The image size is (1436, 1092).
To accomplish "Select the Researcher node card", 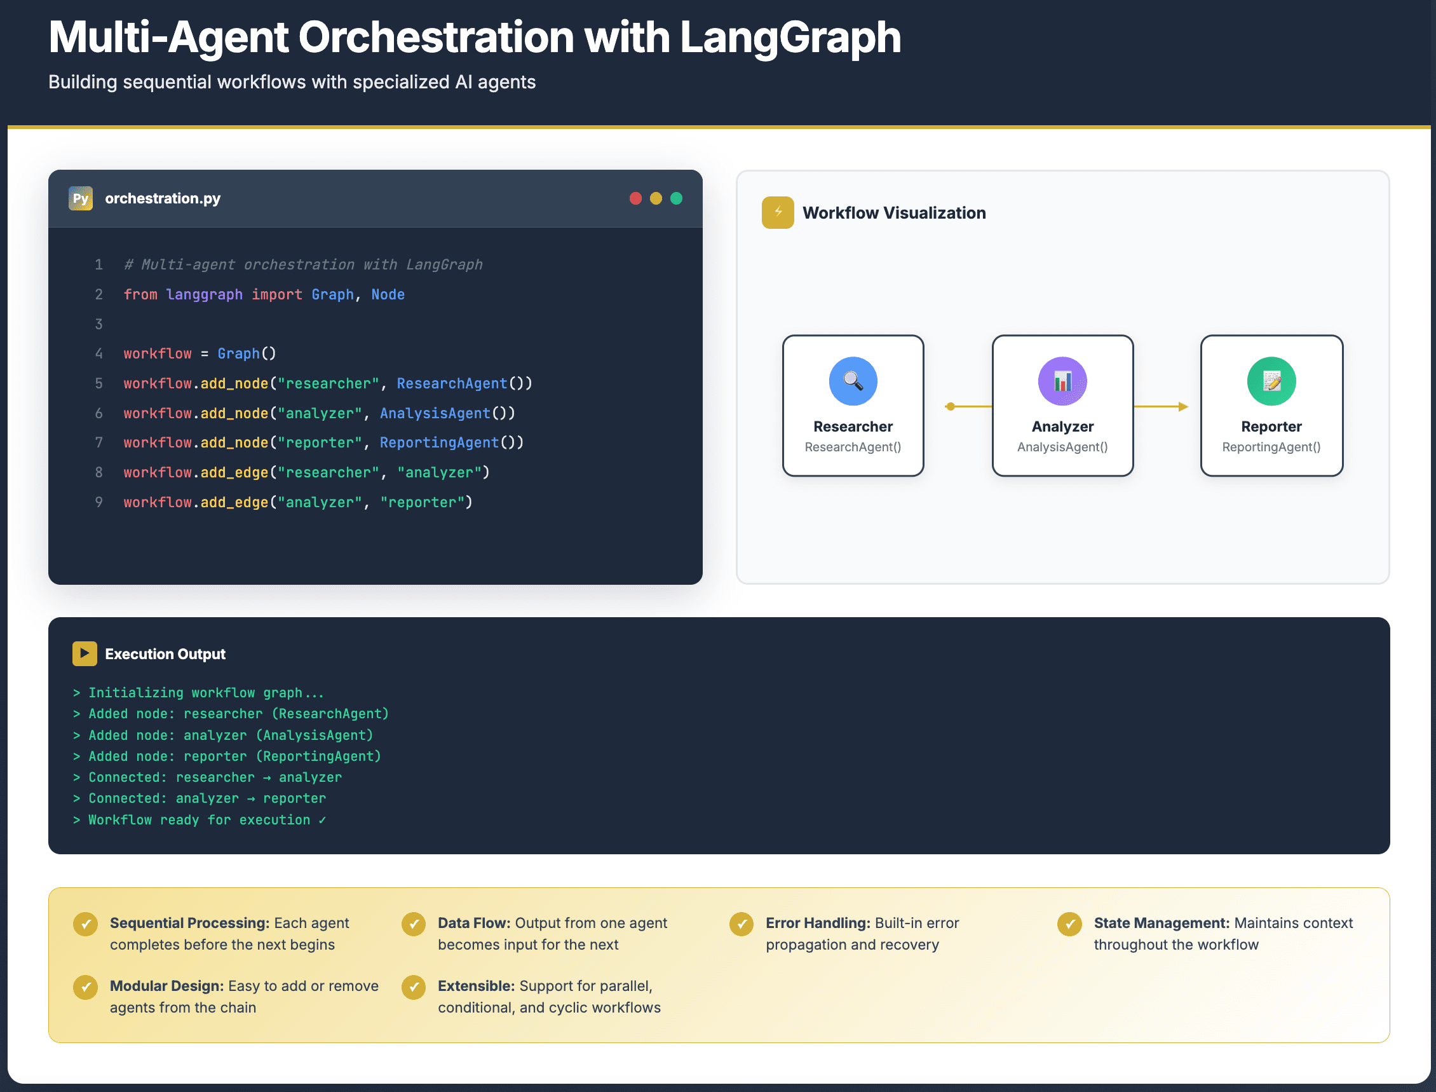I will tap(853, 406).
